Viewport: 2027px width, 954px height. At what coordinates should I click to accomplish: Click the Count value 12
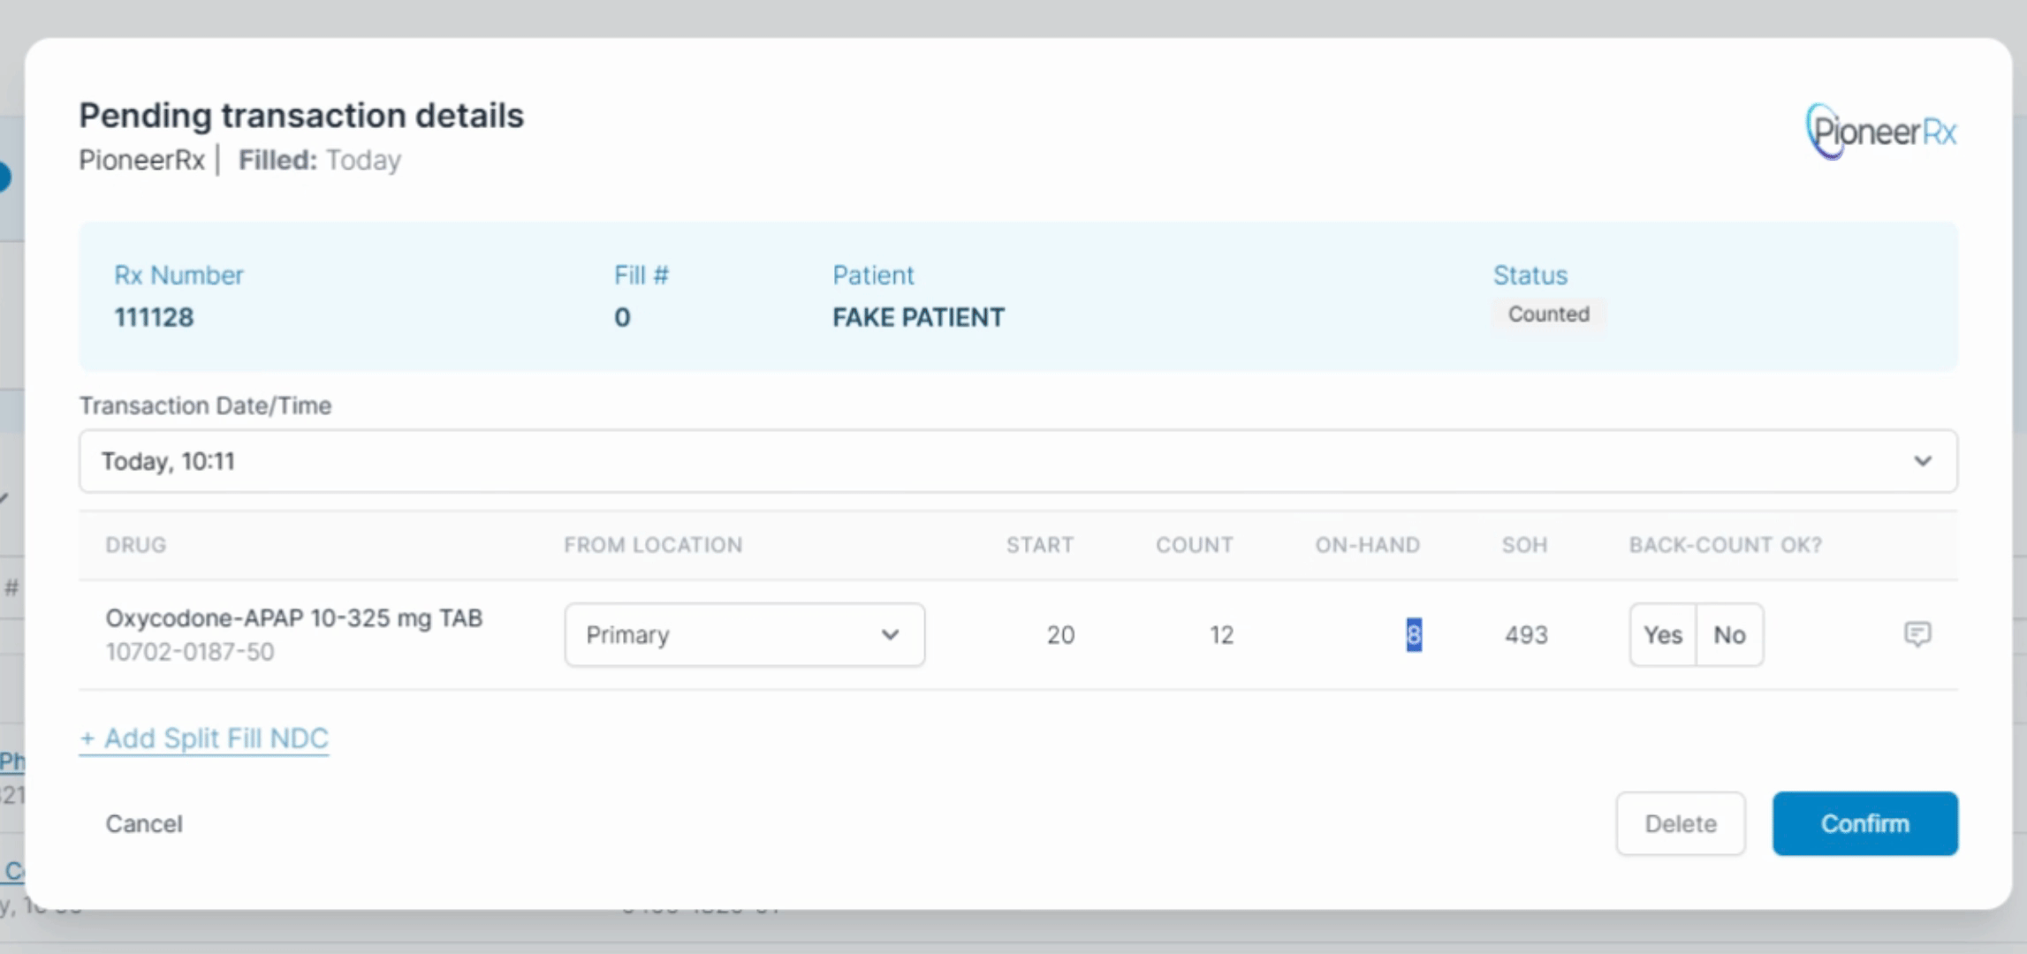(x=1221, y=635)
